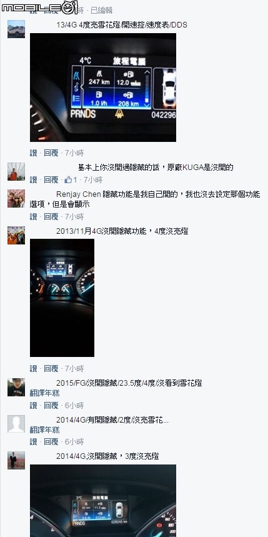
Task: Click the Mobile01 logo watermark
Action: (39, 8)
